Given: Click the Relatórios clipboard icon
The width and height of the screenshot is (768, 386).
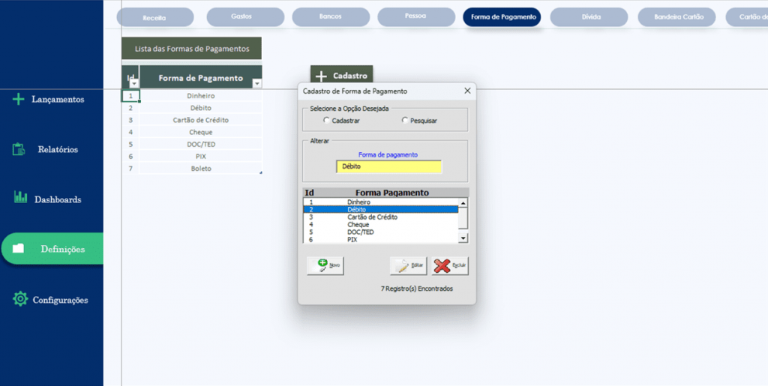Looking at the screenshot, I should click(x=19, y=149).
